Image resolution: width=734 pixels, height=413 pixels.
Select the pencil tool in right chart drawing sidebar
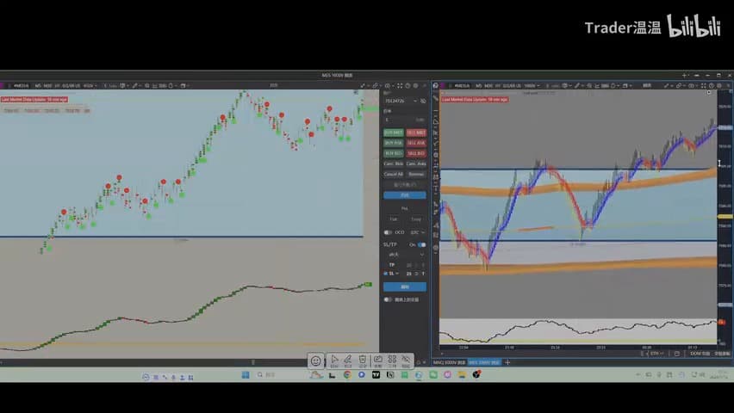click(x=436, y=99)
